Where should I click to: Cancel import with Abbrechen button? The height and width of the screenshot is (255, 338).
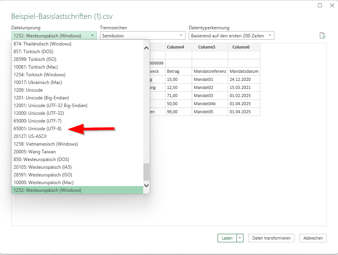pos(313,238)
